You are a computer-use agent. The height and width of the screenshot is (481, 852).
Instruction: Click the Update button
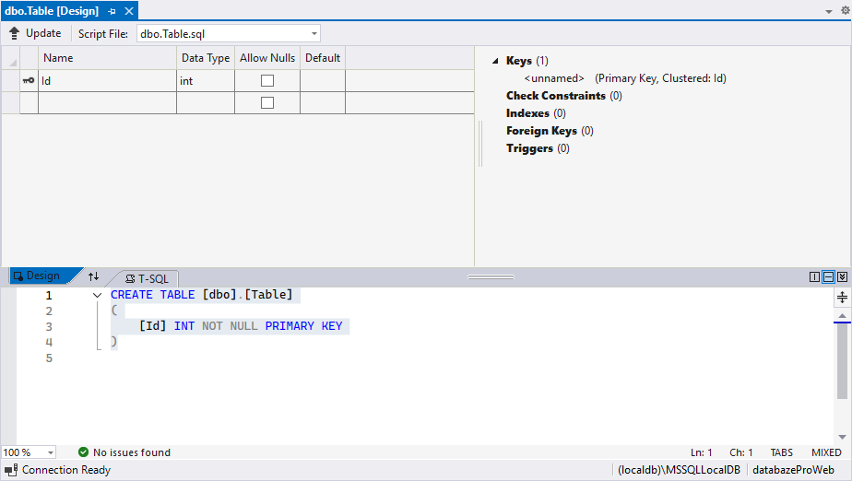point(35,33)
